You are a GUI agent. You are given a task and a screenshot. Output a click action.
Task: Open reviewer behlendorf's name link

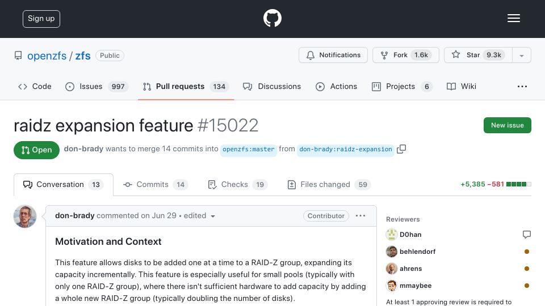(417, 252)
